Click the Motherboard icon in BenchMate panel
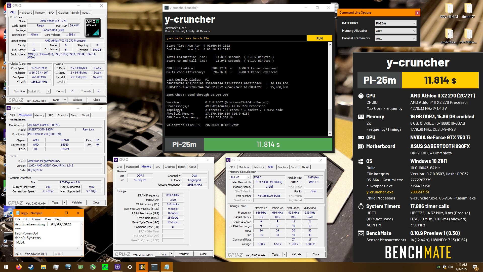This screenshot has width=483, height=272. coord(361,146)
